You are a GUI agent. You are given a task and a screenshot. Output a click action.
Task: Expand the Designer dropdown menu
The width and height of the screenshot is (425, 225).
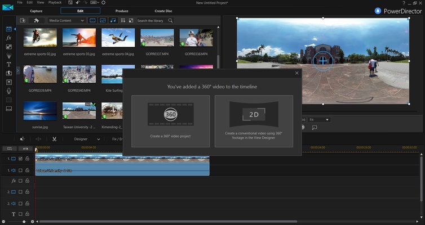tap(84, 139)
